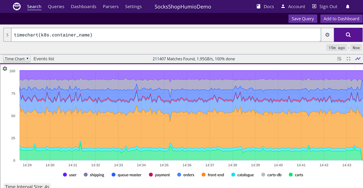363x188 pixels.
Task: Toggle the line-wrap icon above the chart
Action: coord(339,59)
